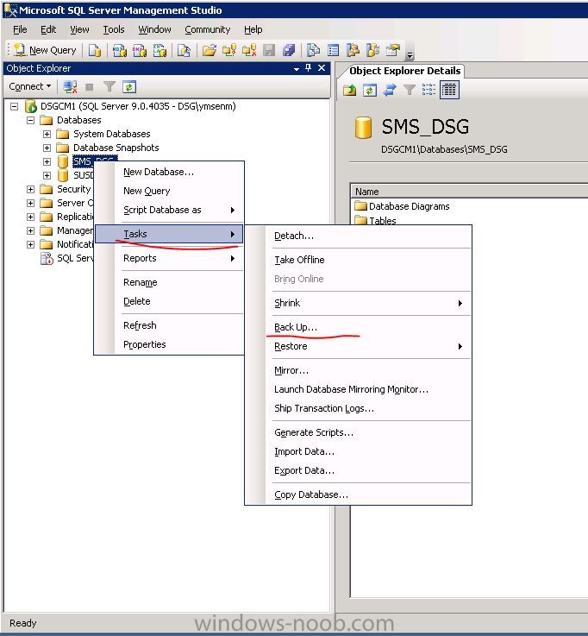Switch to List view in Details pane
The image size is (588, 636).
(429, 90)
